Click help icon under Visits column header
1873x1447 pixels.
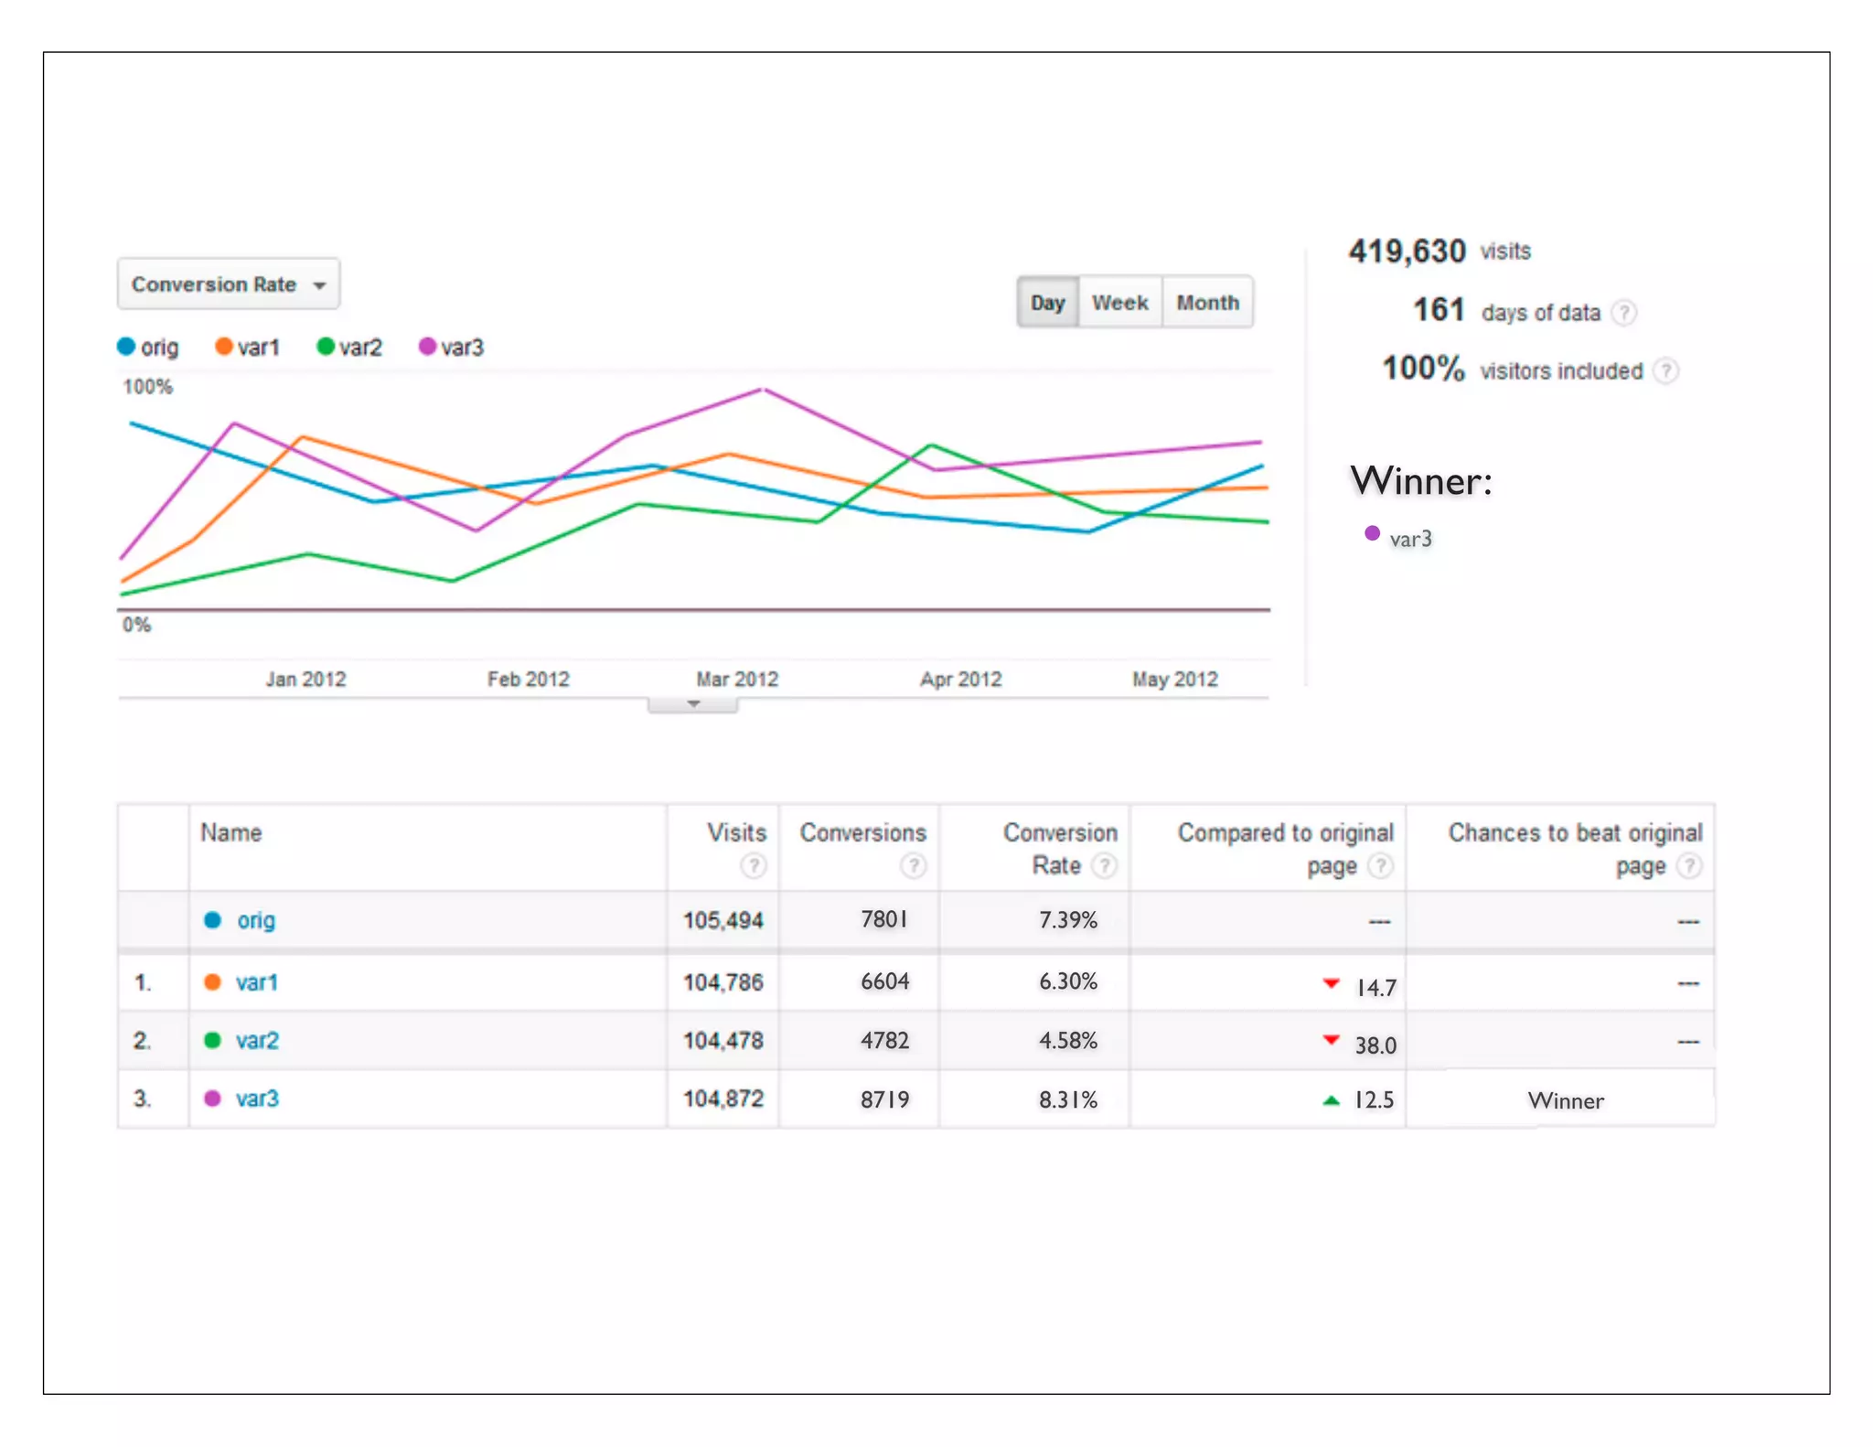pyautogui.click(x=753, y=865)
